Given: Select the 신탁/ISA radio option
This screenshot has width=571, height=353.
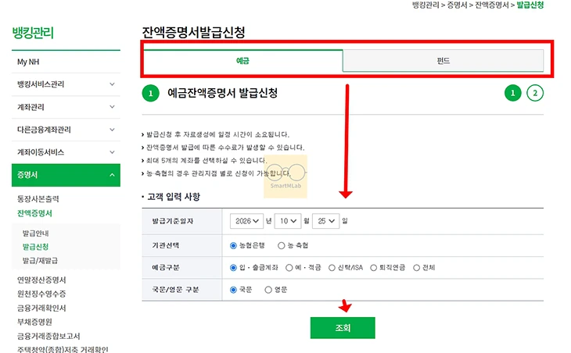Looking at the screenshot, I should point(332,268).
